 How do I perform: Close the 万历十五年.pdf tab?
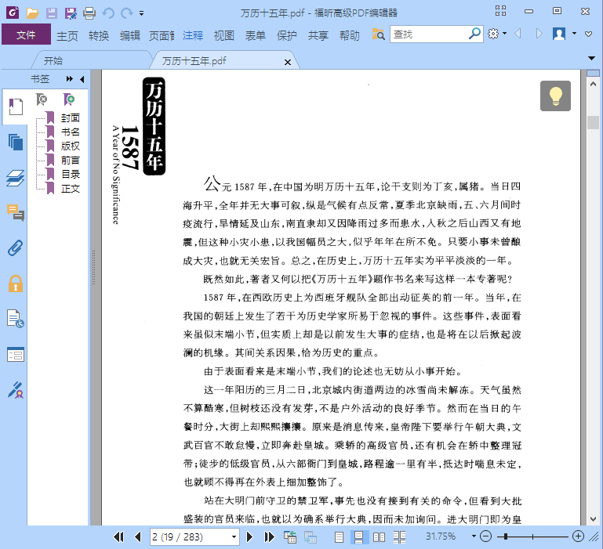tap(287, 62)
